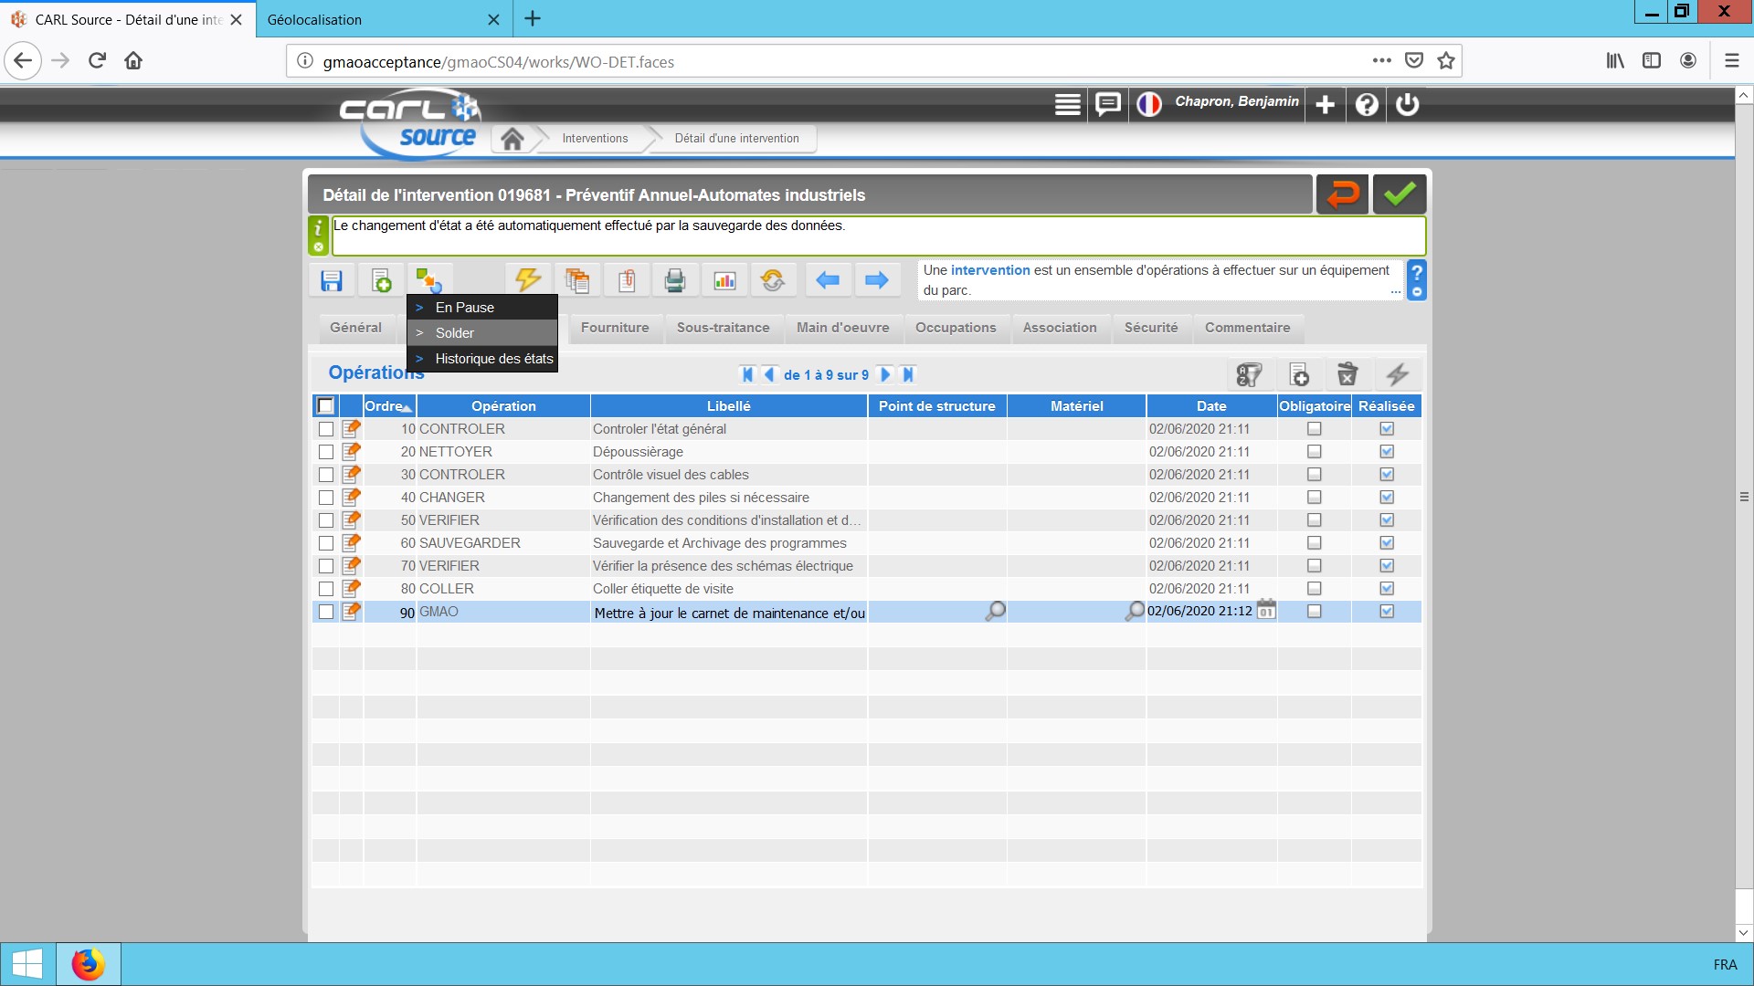Image resolution: width=1754 pixels, height=986 pixels.
Task: Check the row checkbox for 10 CONTROLER
Action: [326, 429]
